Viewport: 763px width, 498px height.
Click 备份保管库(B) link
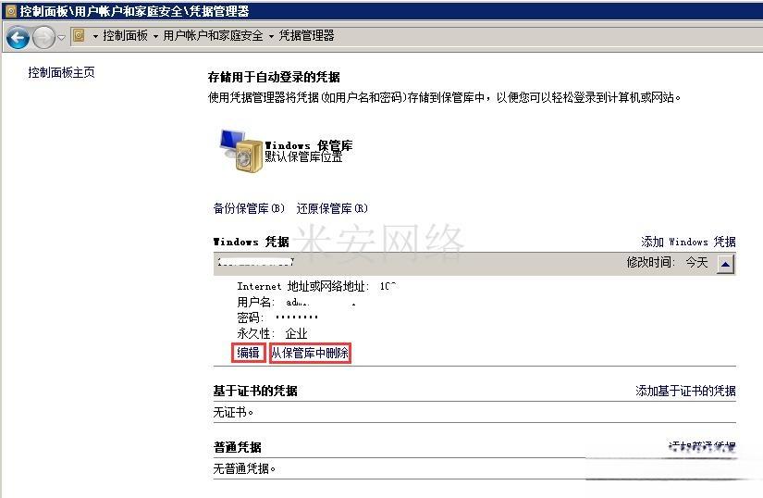point(249,208)
